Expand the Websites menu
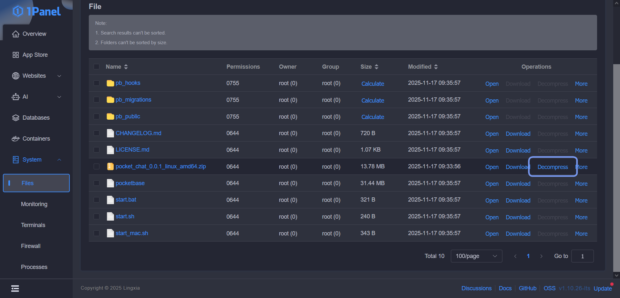Viewport: 620px width, 298px height. [x=36, y=76]
